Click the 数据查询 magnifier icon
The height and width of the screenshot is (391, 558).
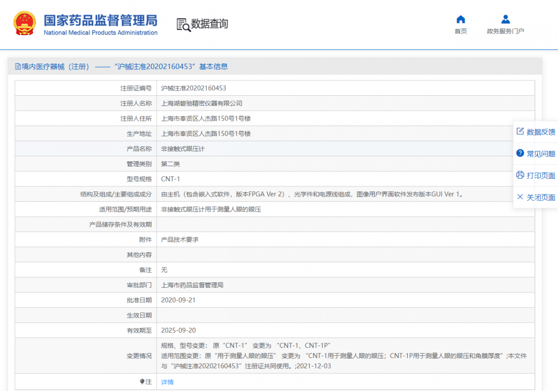click(183, 25)
